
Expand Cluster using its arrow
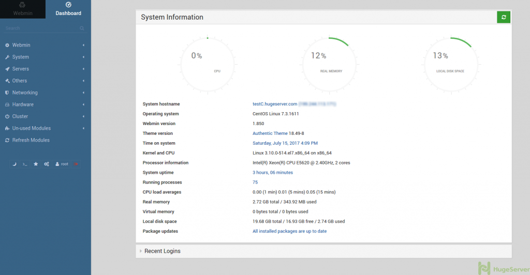83,116
